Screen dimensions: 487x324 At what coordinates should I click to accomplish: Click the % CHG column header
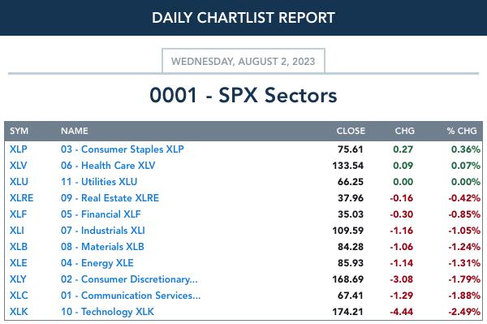click(x=462, y=131)
